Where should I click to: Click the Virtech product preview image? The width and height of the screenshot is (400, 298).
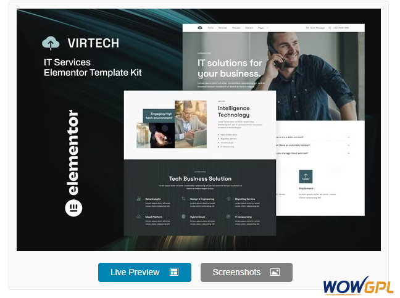coord(199,130)
